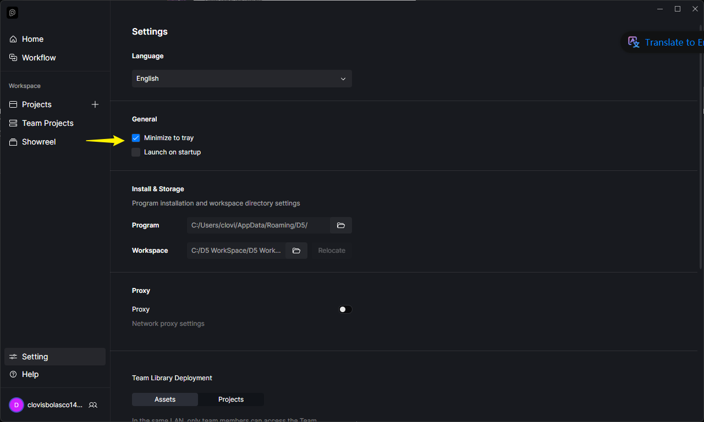Click the team members icon beside username

[x=93, y=405]
